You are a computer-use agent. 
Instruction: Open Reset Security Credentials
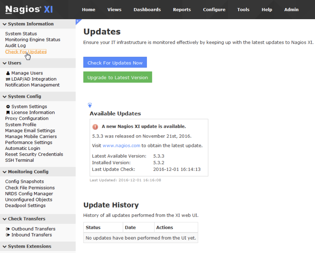tap(34, 154)
